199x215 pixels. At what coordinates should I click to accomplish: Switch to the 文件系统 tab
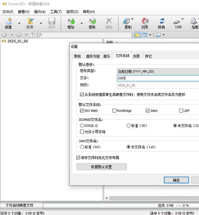click(x=122, y=56)
